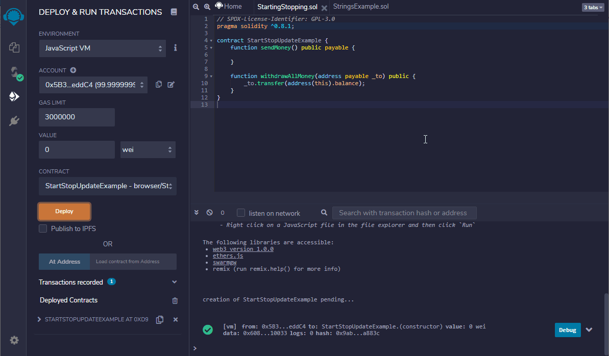This screenshot has width=609, height=356.
Task: Click the _to.transfer code line
Action: pyautogui.click(x=304, y=83)
